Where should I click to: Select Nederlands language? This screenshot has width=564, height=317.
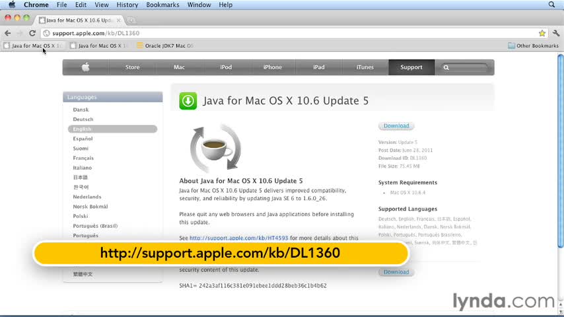[87, 197]
